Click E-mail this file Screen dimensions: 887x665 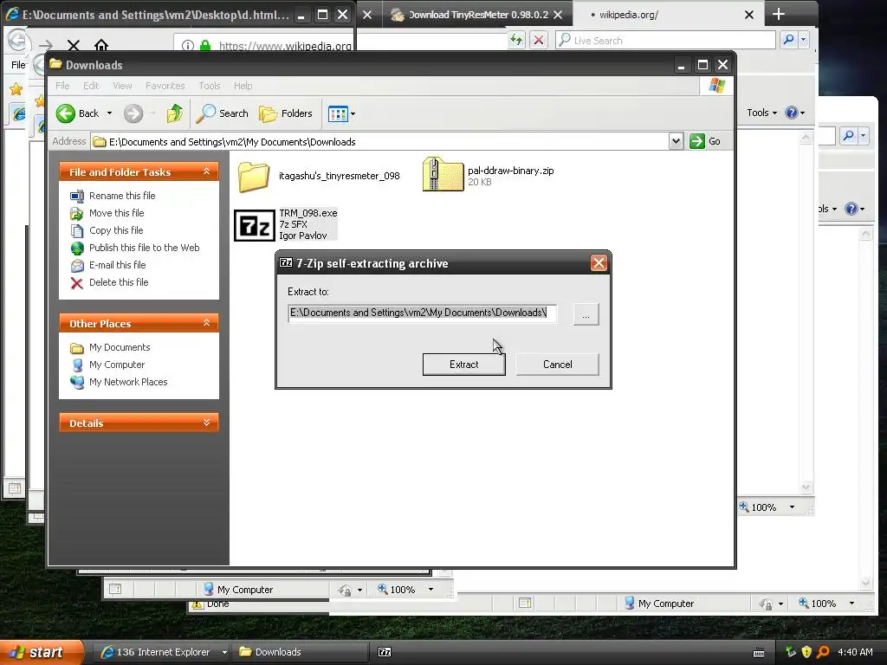117,265
